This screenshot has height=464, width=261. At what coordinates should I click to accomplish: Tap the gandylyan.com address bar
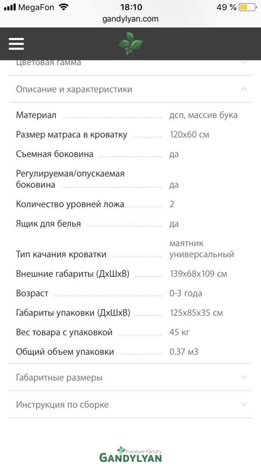click(130, 19)
